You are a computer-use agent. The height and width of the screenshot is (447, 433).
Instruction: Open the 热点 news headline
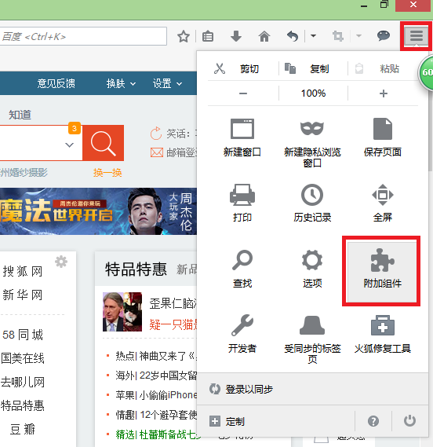pyautogui.click(x=156, y=356)
